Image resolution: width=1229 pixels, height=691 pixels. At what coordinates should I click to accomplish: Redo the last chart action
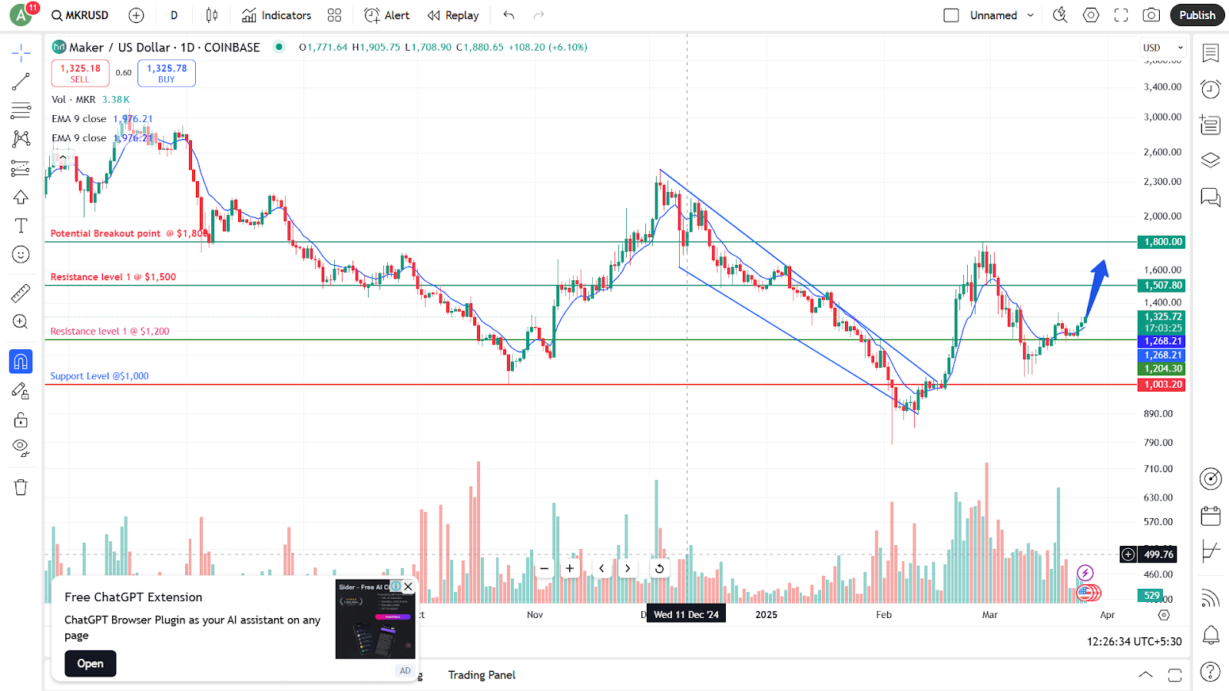539,15
